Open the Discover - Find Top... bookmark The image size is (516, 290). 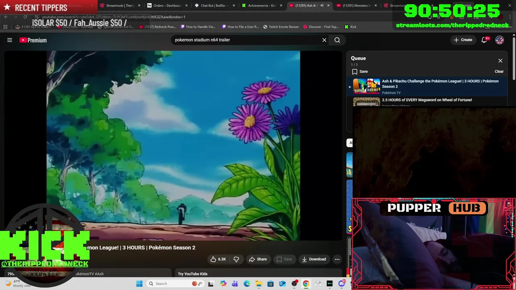(x=321, y=27)
